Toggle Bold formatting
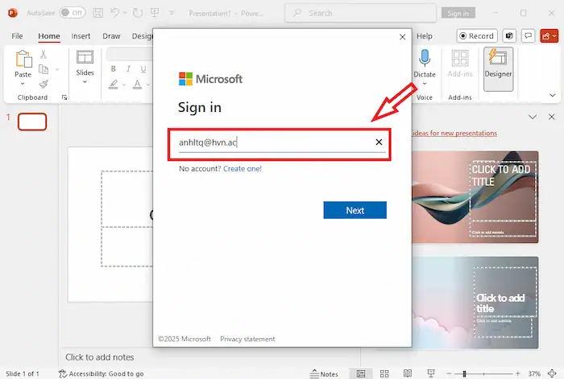The image size is (564, 379). pyautogui.click(x=114, y=69)
